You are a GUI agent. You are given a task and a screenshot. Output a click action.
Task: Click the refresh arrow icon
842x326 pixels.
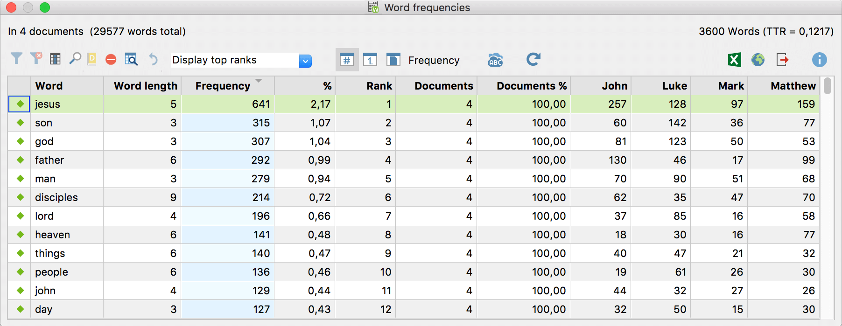click(533, 59)
